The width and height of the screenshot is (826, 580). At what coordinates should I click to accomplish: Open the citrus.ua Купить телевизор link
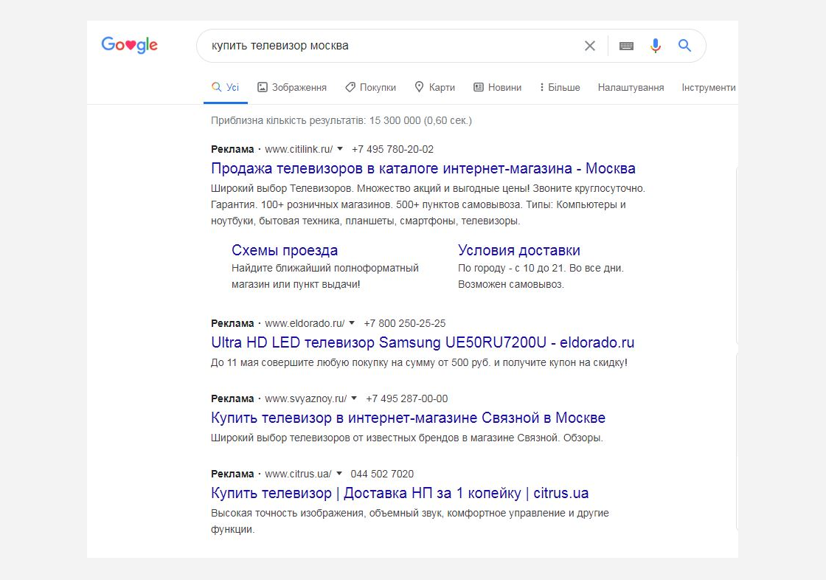[400, 493]
